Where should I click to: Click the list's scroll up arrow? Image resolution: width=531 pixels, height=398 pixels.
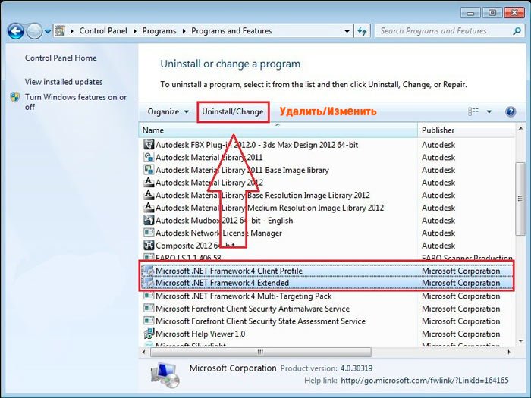[520, 129]
